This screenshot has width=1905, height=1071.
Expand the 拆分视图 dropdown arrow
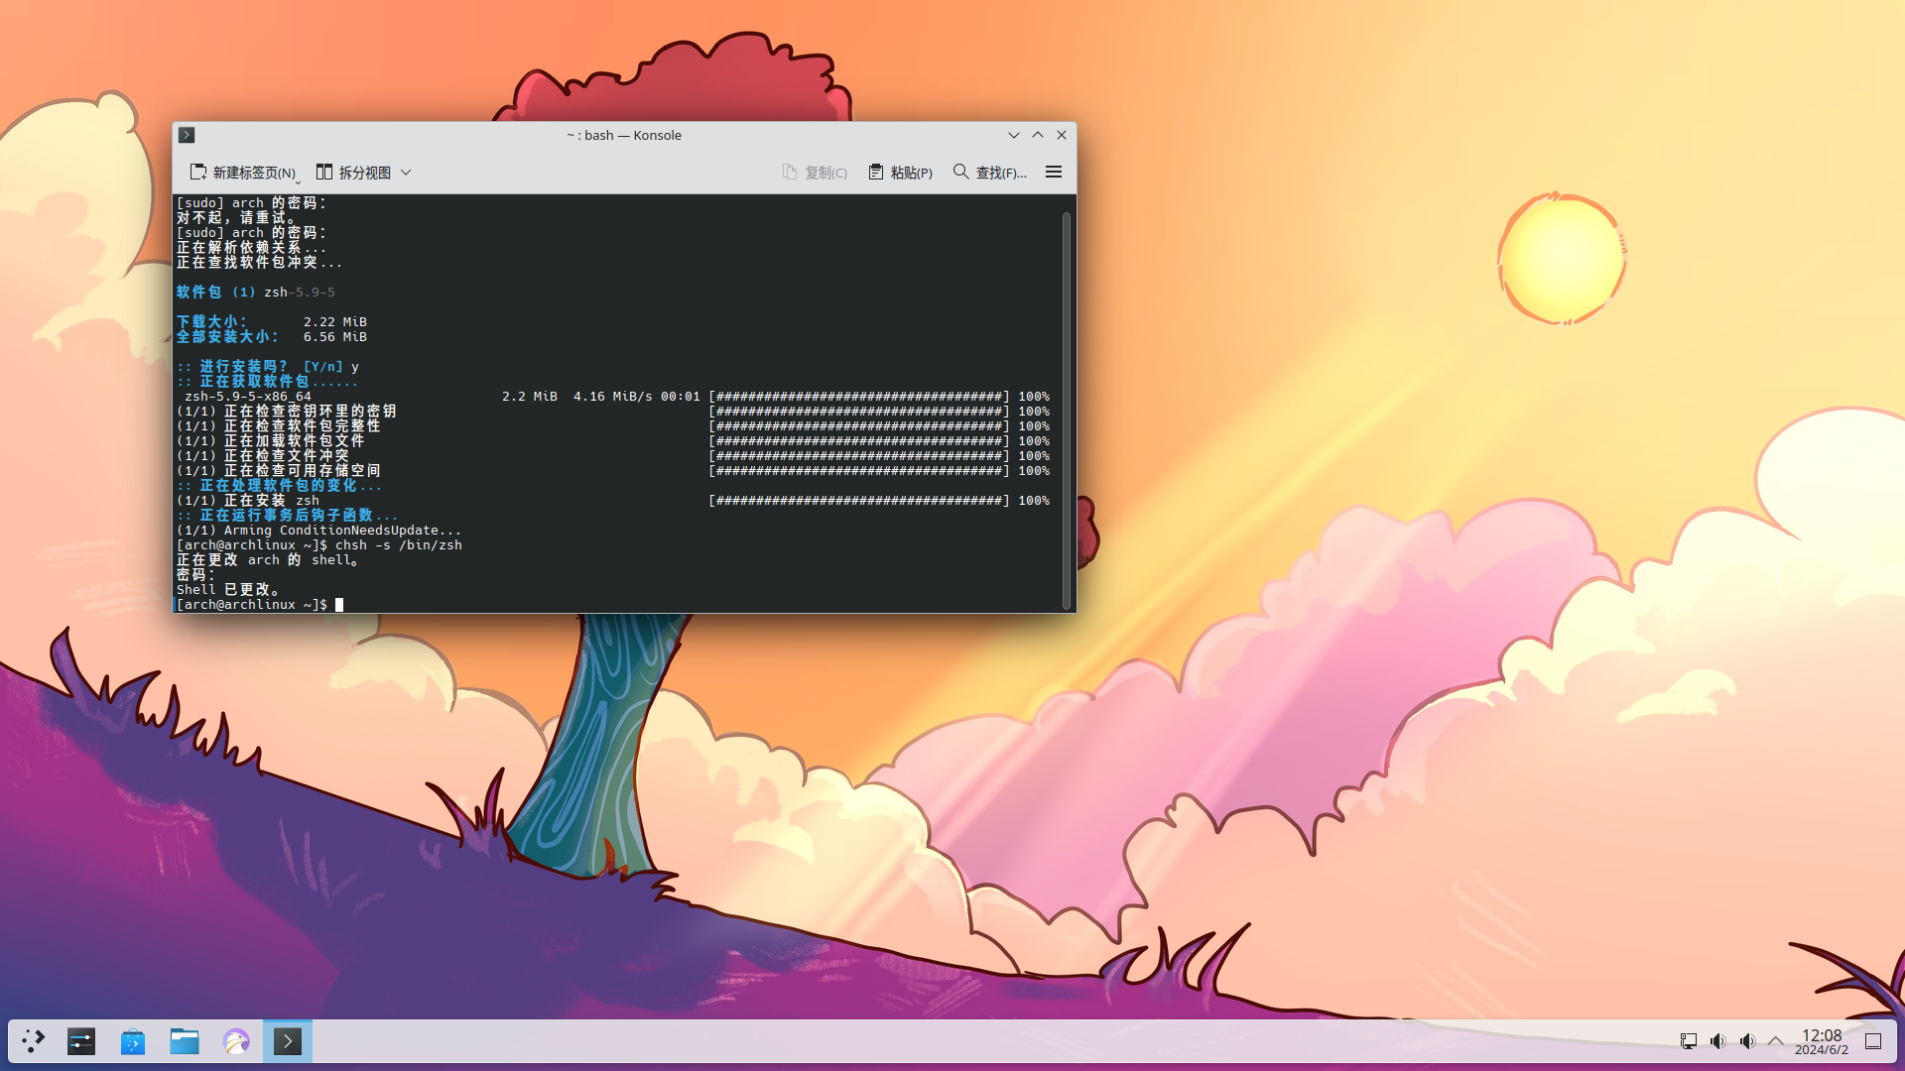point(406,173)
